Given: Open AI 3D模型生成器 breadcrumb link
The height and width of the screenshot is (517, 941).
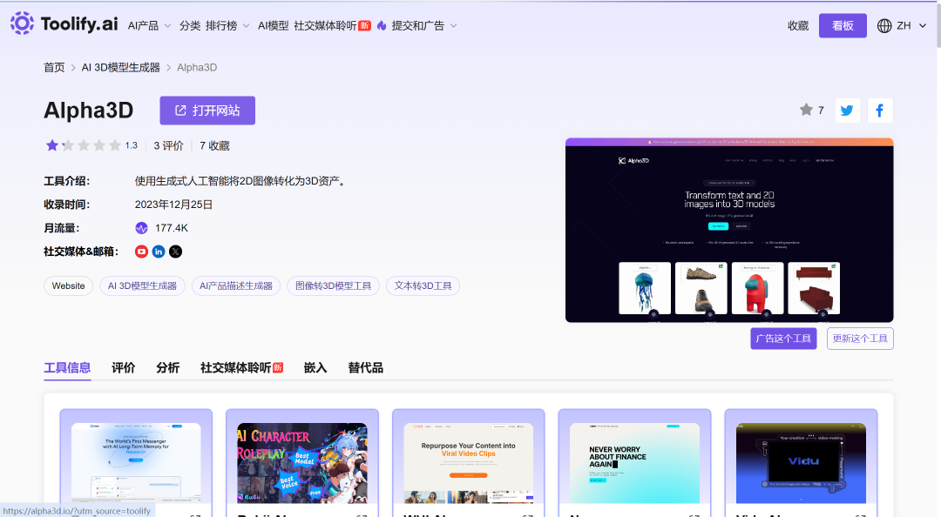Looking at the screenshot, I should 120,67.
